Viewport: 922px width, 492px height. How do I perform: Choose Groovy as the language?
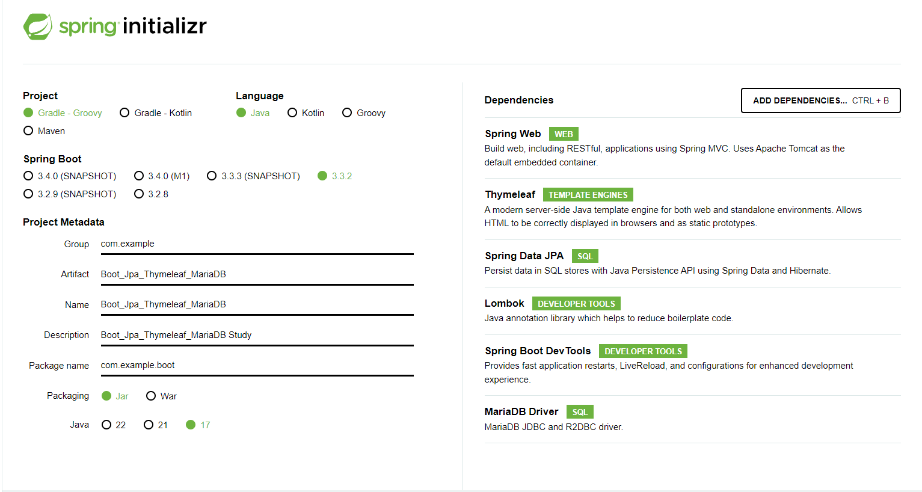point(364,112)
